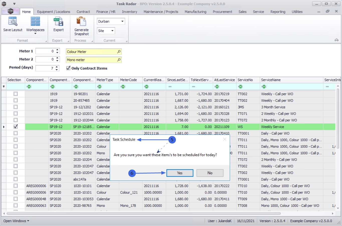Switch to the Maintenance / Projects tab

click(x=161, y=12)
